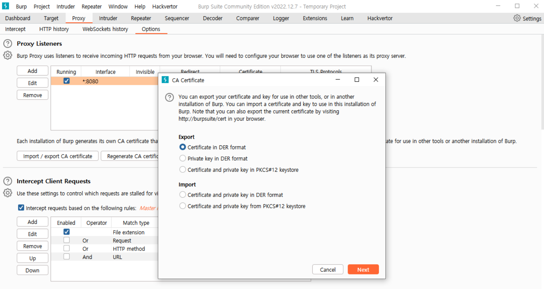Click Up button for intercept rules
This screenshot has width=544, height=289.
click(33, 258)
